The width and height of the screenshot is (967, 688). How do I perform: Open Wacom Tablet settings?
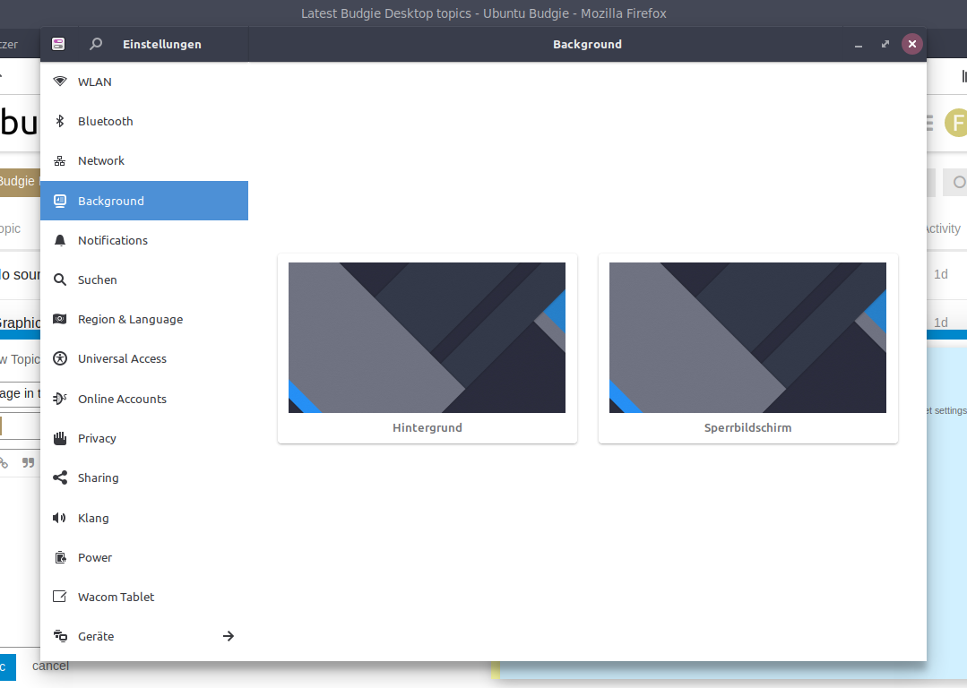pyautogui.click(x=116, y=597)
